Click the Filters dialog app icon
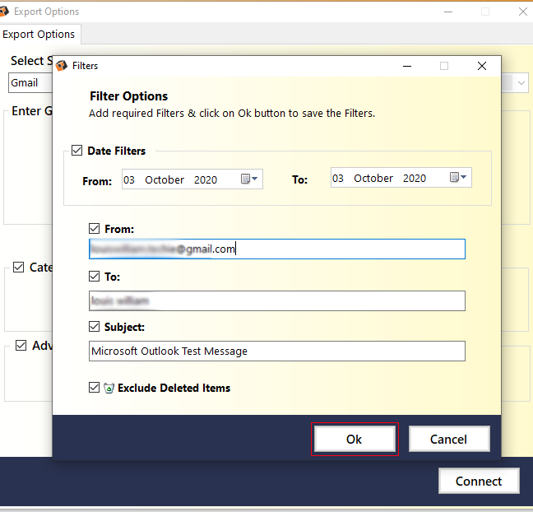533x512 pixels. 62,66
